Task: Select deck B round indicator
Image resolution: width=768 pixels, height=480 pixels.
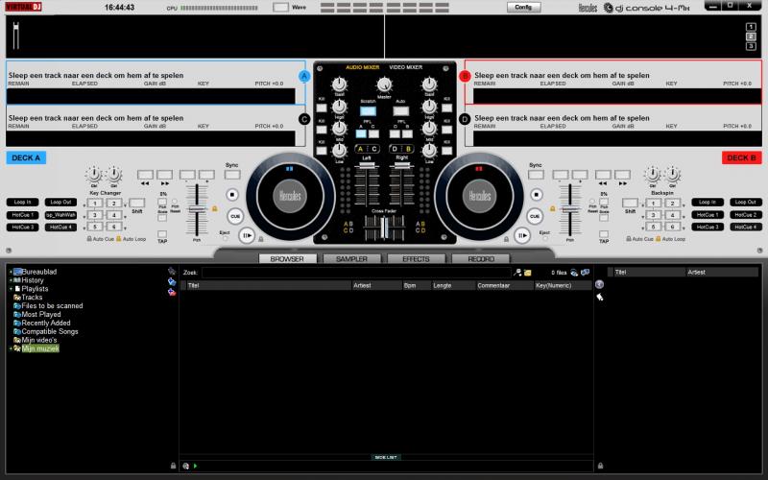Action: click(x=465, y=76)
